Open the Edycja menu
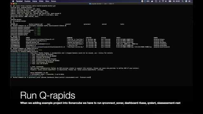Viewport: 203px width, 114px height. coord(35,1)
